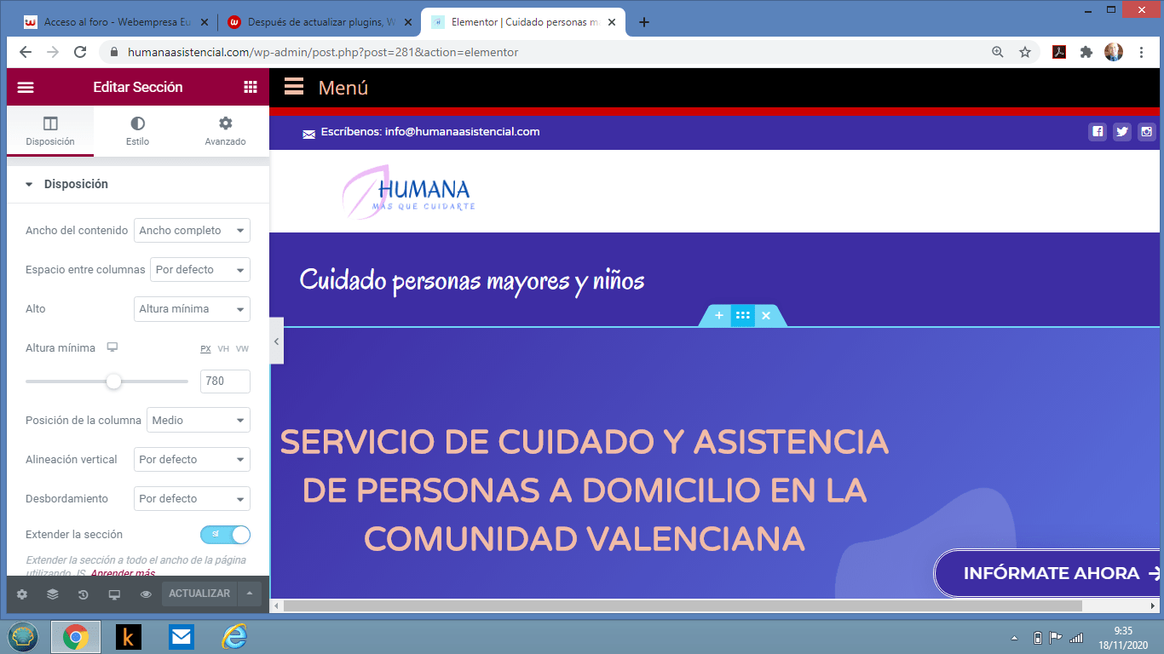Collapse the Disposición section header
Screen dimensions: 1164x654
click(x=138, y=184)
